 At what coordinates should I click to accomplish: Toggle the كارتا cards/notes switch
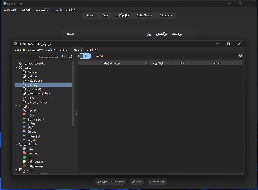coord(84,56)
